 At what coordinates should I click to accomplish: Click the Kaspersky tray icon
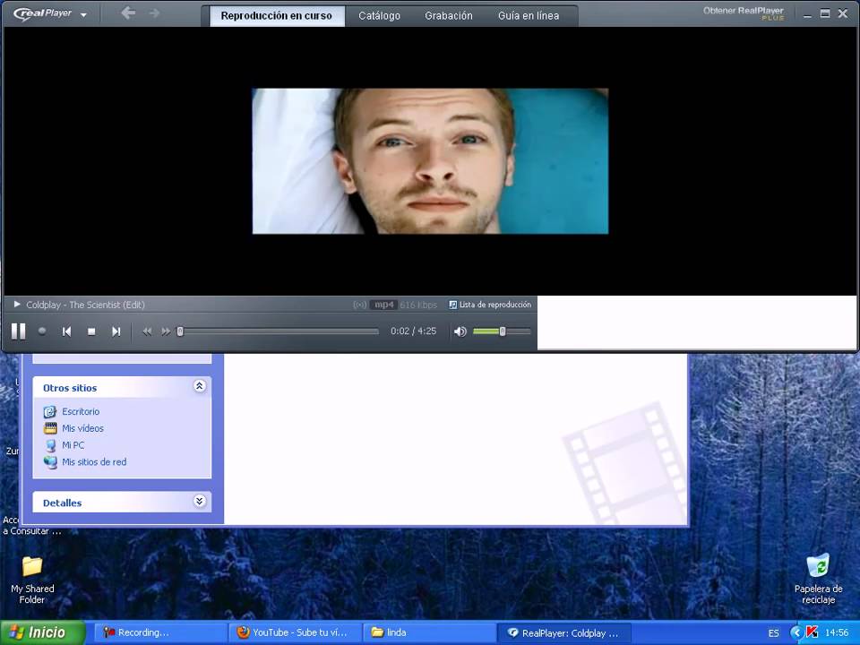click(813, 632)
